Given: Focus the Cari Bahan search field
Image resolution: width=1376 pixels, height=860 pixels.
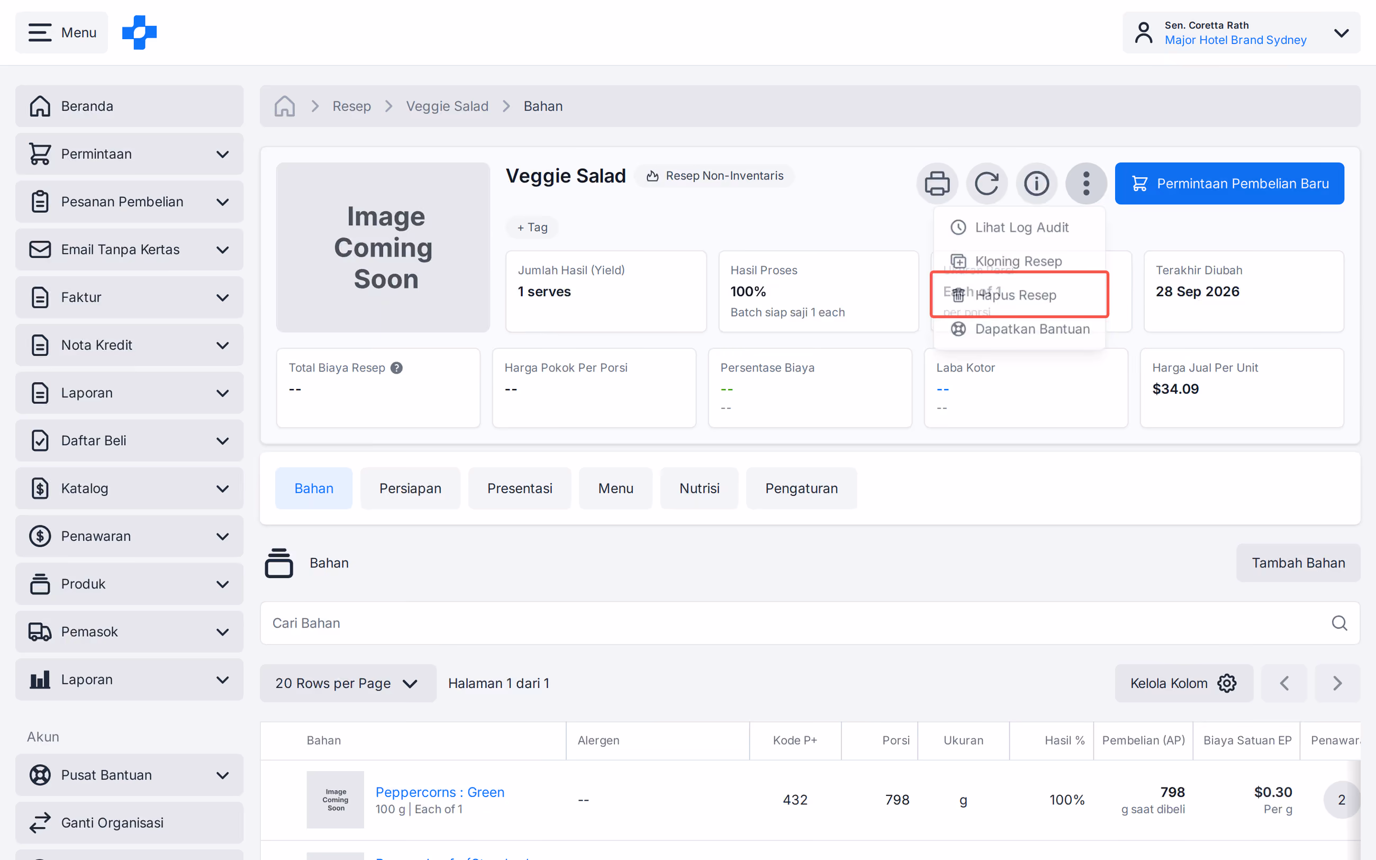Looking at the screenshot, I should (x=810, y=623).
